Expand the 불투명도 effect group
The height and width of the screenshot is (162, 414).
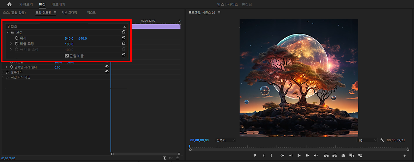3,72
